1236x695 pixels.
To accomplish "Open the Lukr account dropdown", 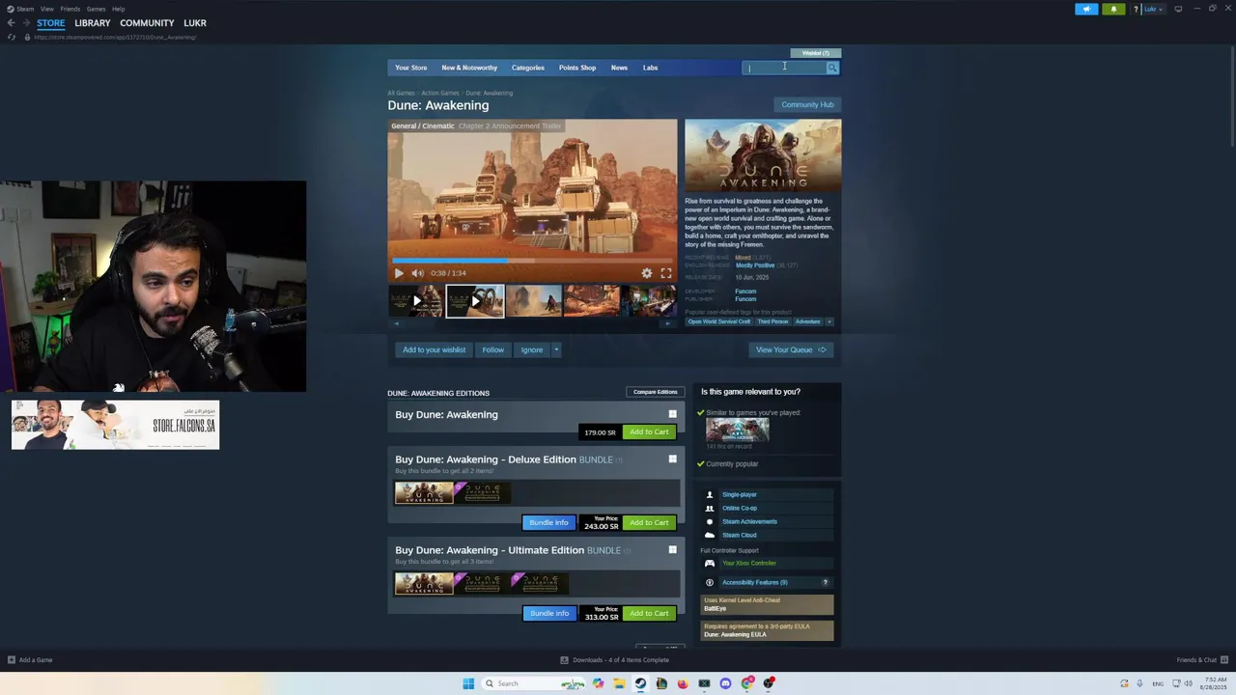I will (x=1154, y=9).
